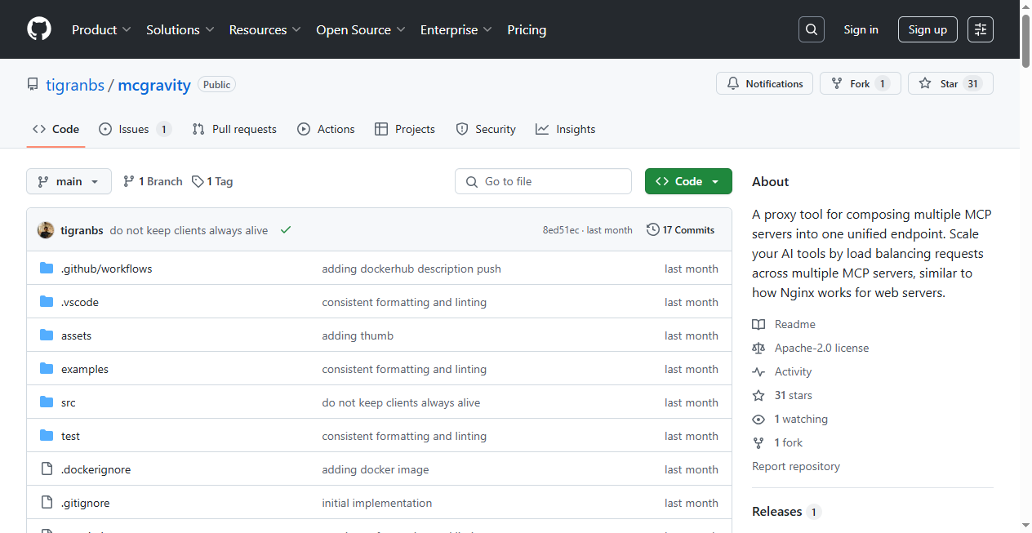The height and width of the screenshot is (533, 1032).
Task: Click the tag icon beside 1 Tag
Action: click(x=198, y=181)
